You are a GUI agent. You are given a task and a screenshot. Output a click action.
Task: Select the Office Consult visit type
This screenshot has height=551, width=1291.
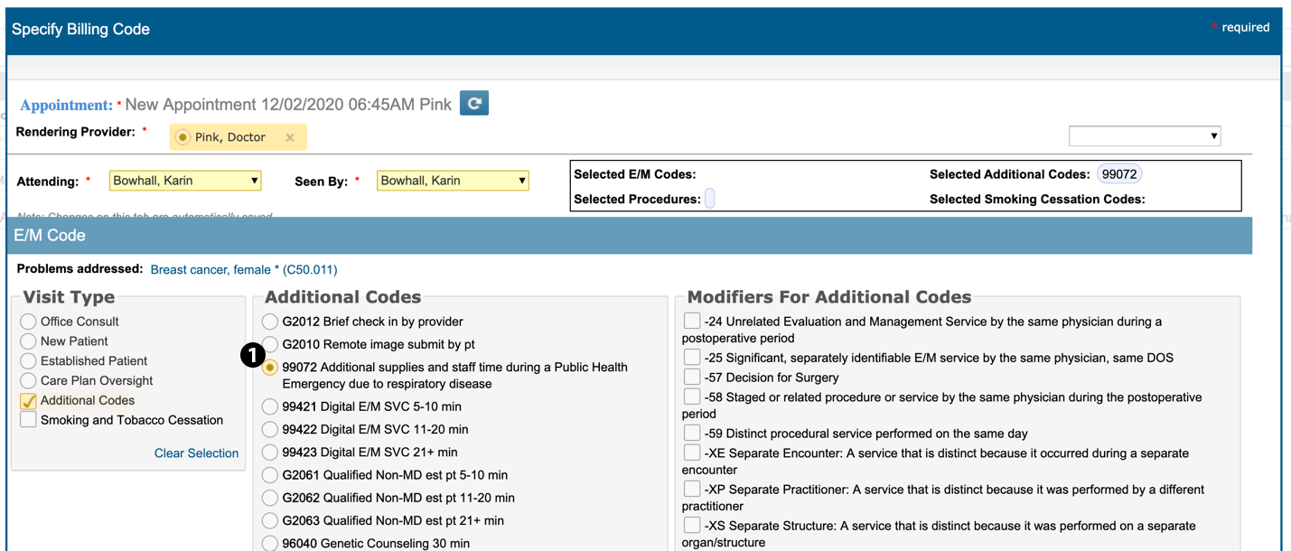coord(28,322)
